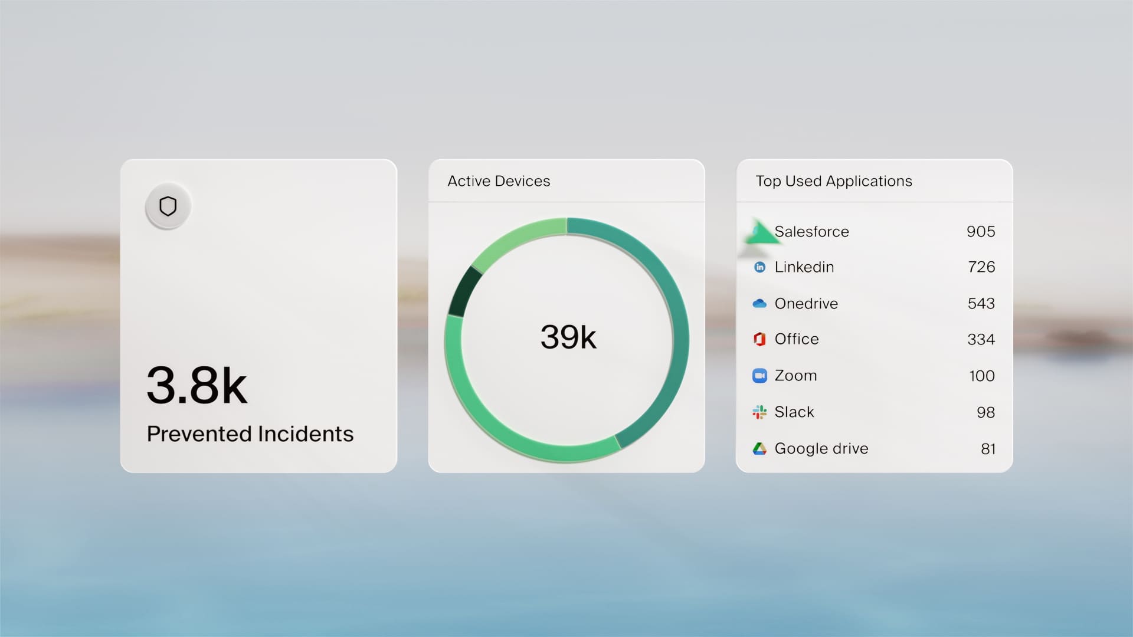Click the Office logo icon
1133x637 pixels.
760,339
